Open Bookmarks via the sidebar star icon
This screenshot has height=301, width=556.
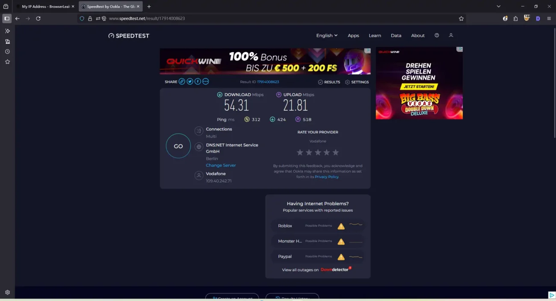[7, 62]
